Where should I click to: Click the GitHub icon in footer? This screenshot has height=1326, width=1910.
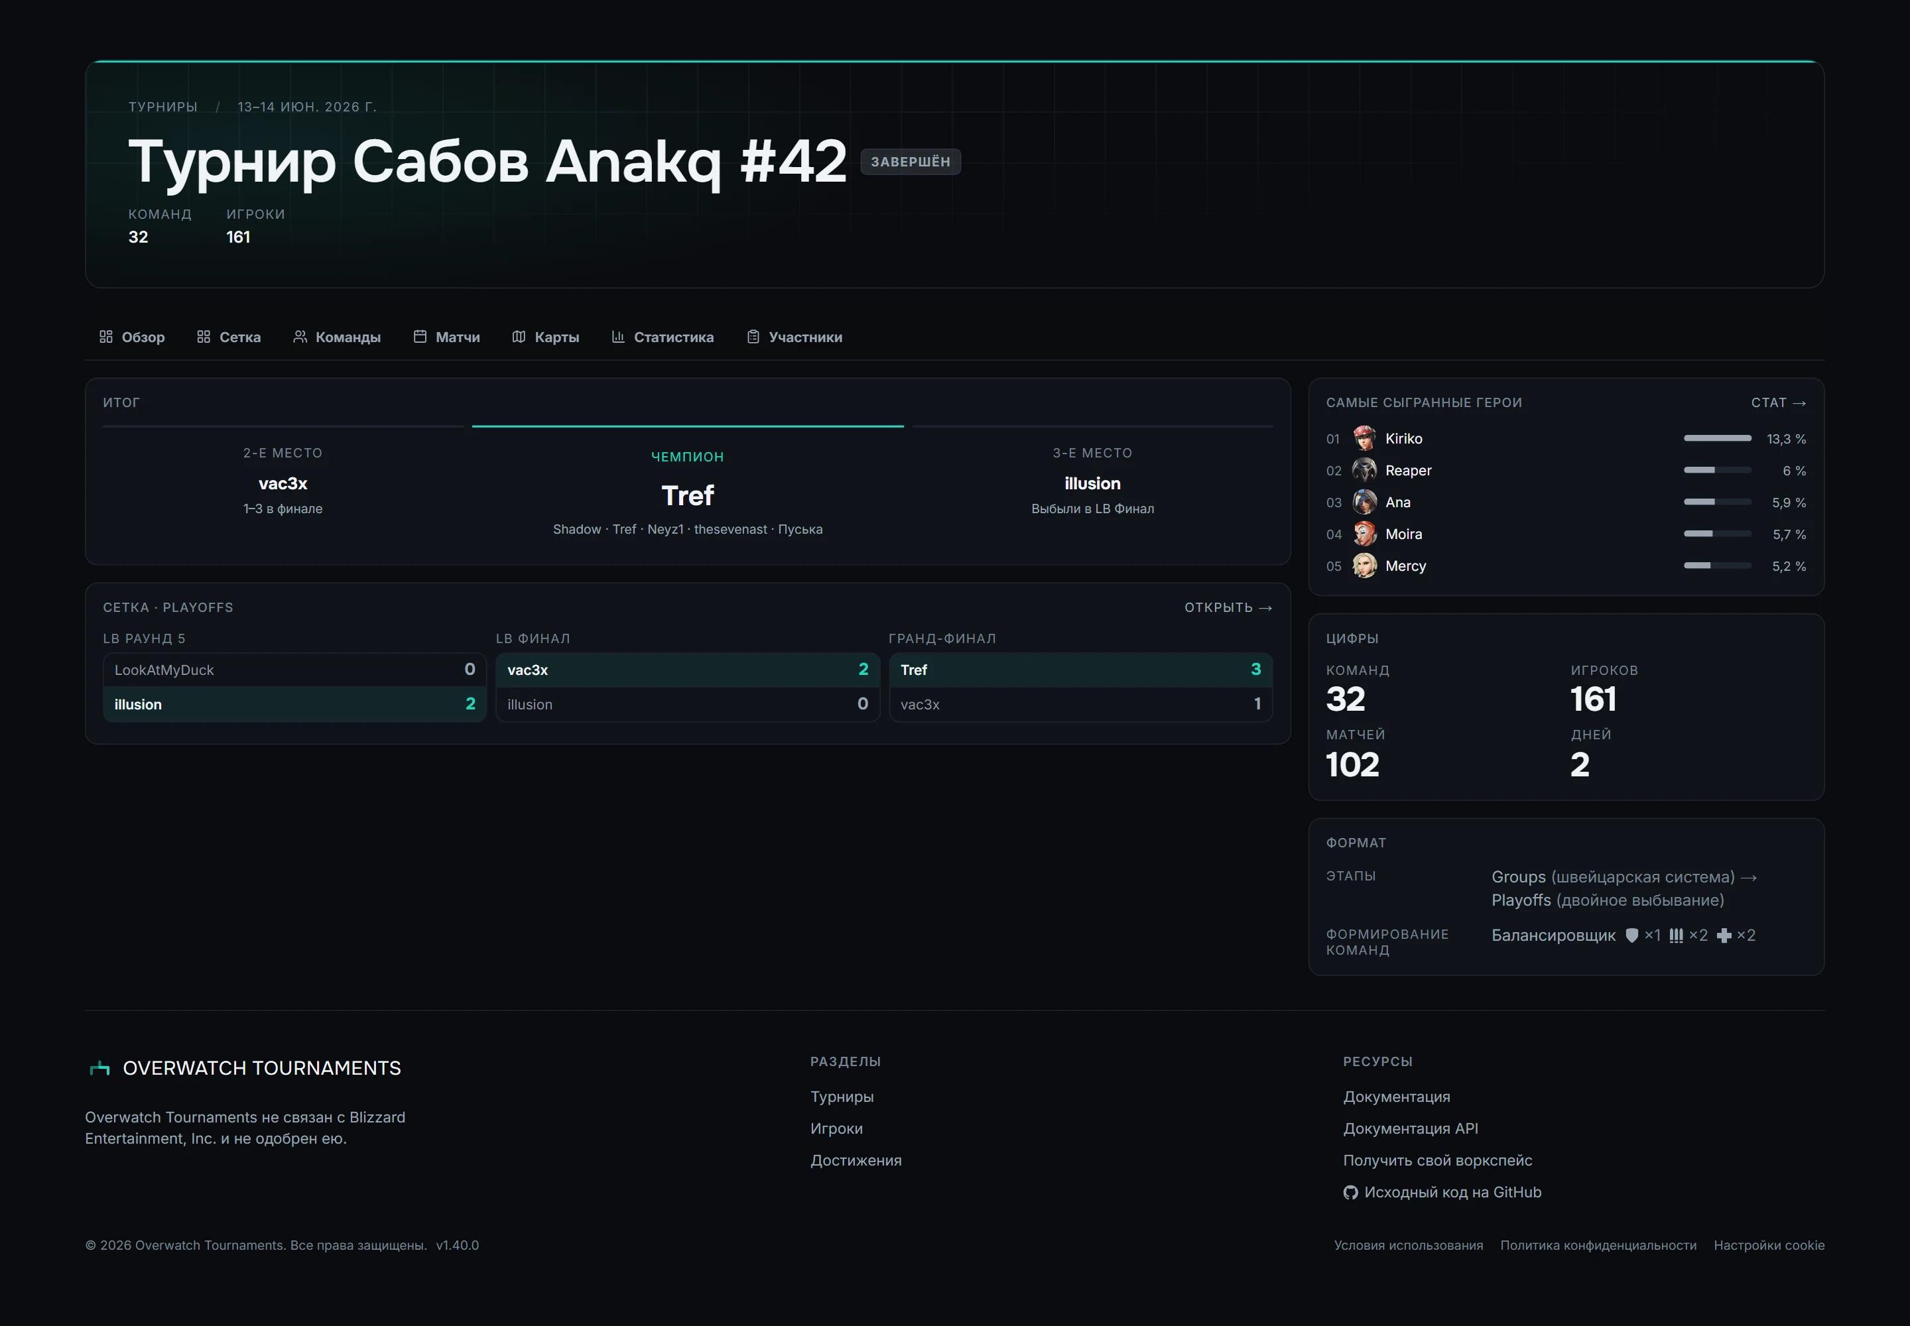click(x=1351, y=1192)
